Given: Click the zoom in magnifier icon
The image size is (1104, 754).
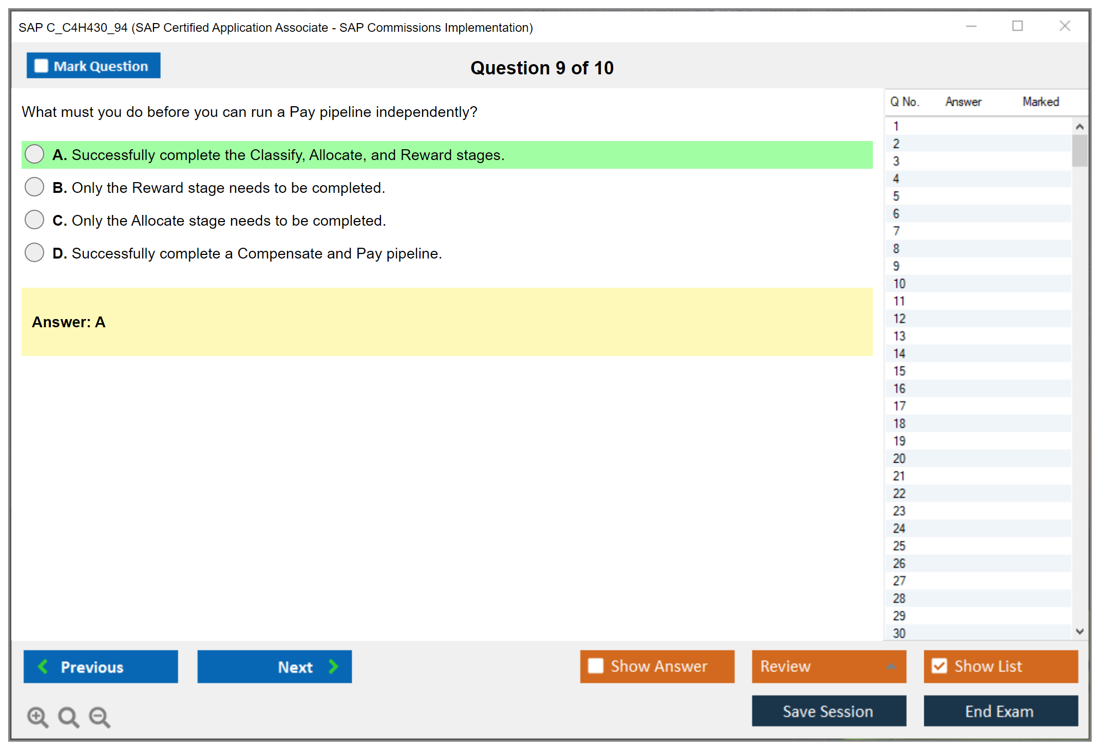Looking at the screenshot, I should 37,717.
